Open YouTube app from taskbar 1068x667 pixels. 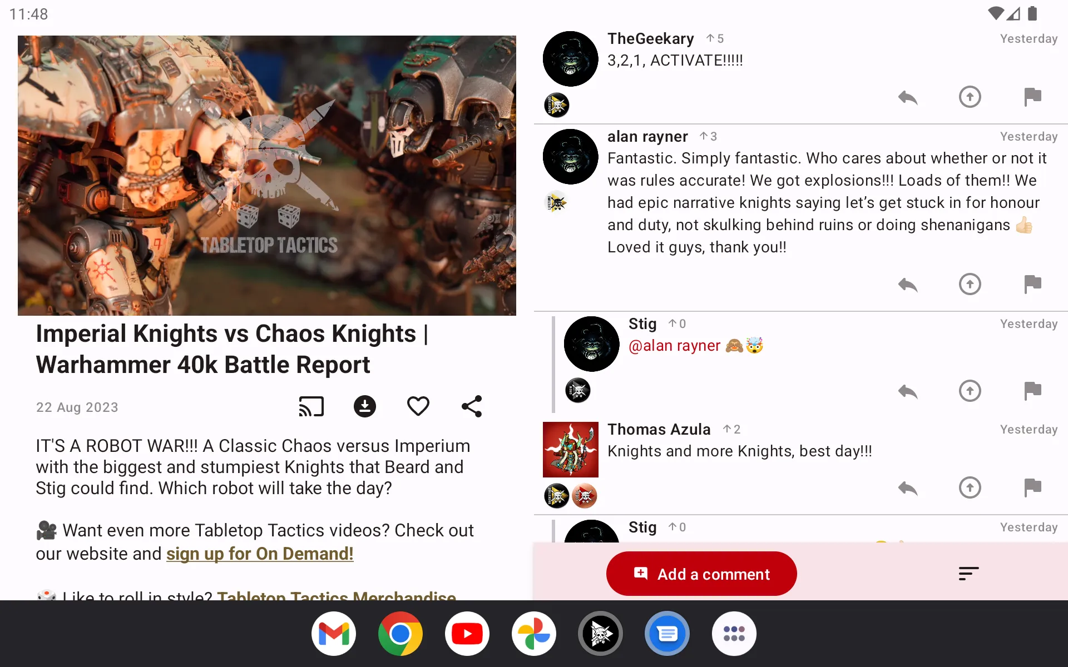[x=467, y=633]
